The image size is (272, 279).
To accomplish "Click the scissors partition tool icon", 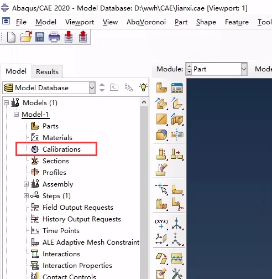I will pyautogui.click(x=177, y=204).
